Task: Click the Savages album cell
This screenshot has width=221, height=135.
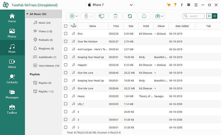Action: tap(159, 96)
